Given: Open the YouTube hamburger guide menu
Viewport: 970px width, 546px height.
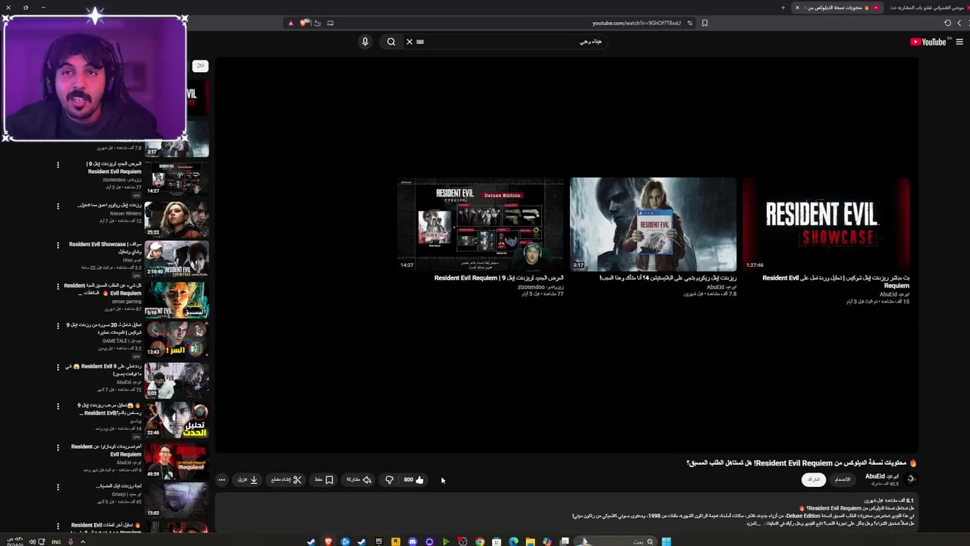Looking at the screenshot, I should tap(959, 42).
